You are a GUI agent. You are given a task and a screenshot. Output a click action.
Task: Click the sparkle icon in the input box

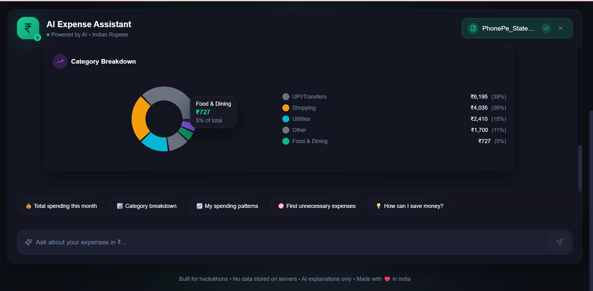tap(28, 242)
